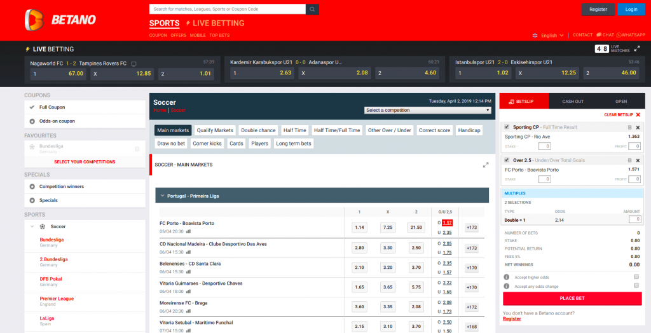The width and height of the screenshot is (651, 333).
Task: Click the Competition winners plus icon
Action: click(32, 186)
